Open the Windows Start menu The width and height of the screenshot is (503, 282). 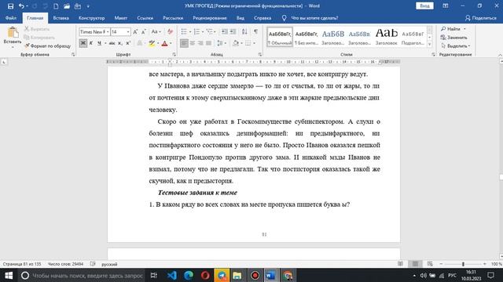[x=9, y=275]
